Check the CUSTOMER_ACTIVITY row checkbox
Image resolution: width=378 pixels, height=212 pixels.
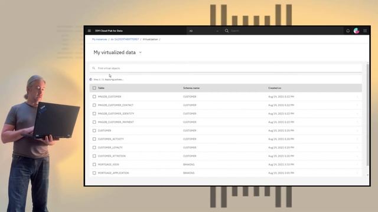pos(94,139)
